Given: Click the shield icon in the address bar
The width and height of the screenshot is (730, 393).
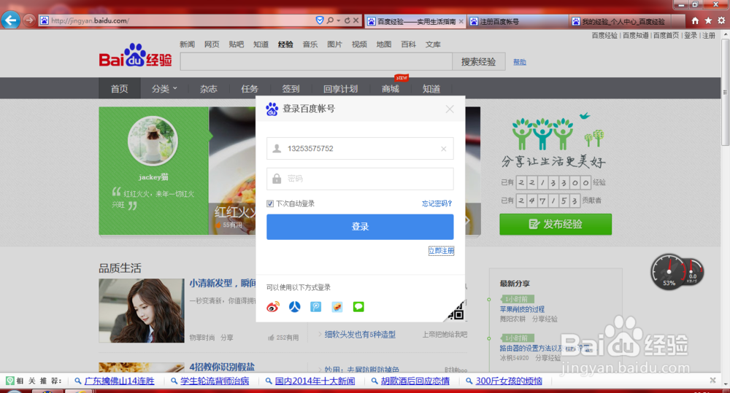Looking at the screenshot, I should 320,20.
